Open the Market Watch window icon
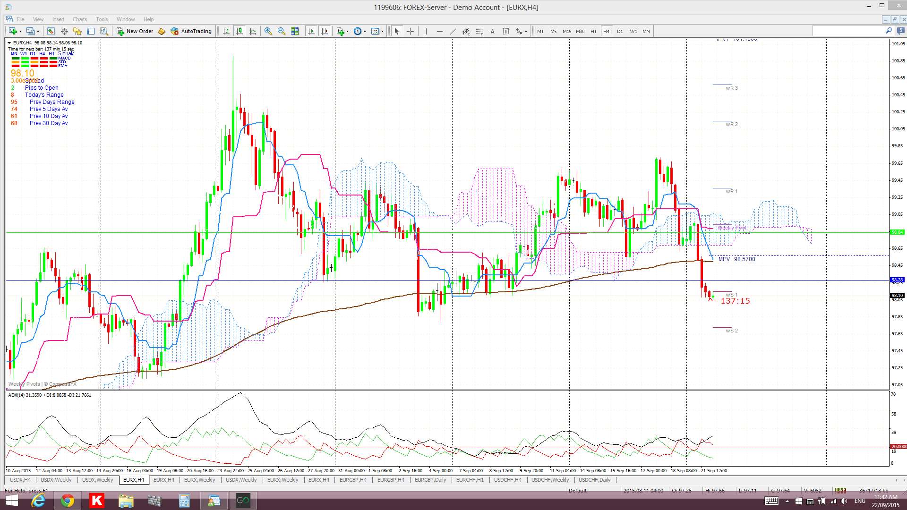 coord(51,31)
